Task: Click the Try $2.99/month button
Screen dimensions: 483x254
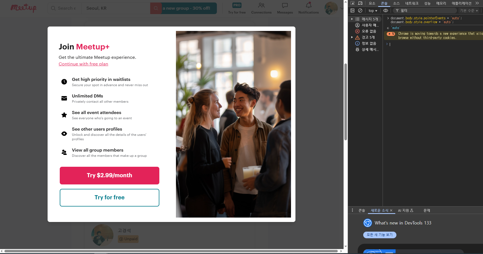Action: coord(110,176)
